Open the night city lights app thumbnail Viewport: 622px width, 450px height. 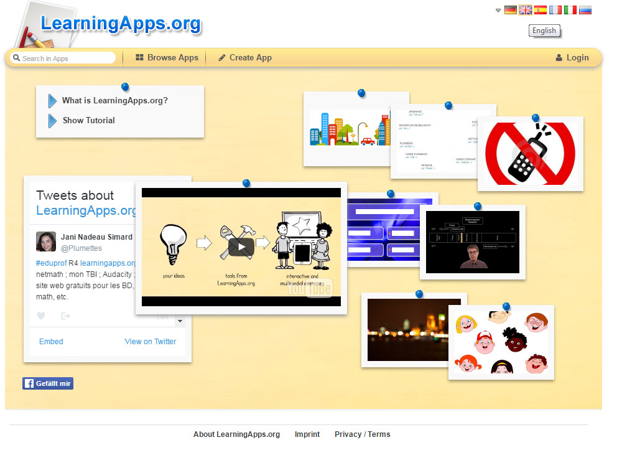coord(406,330)
